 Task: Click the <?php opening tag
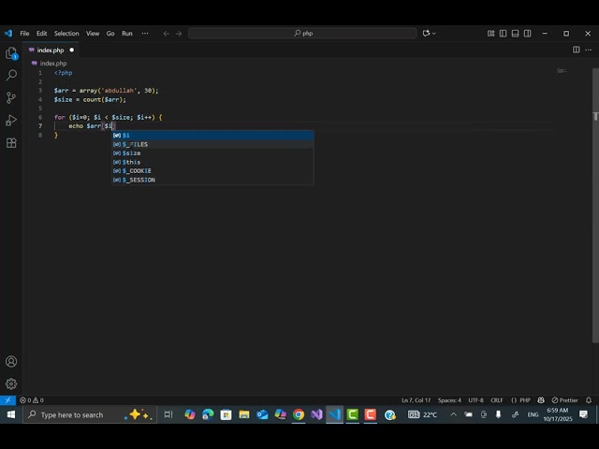[x=63, y=73]
